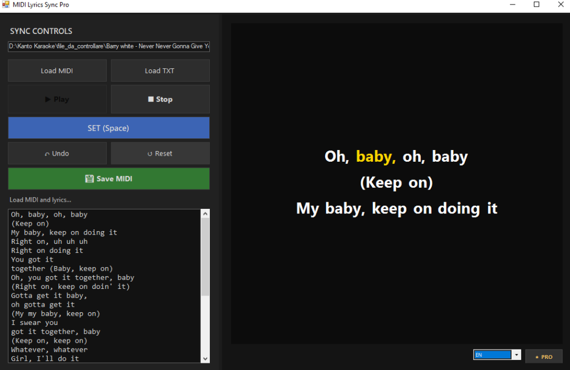Click the lyric line 'Gotta get it baby,'

pos(49,296)
